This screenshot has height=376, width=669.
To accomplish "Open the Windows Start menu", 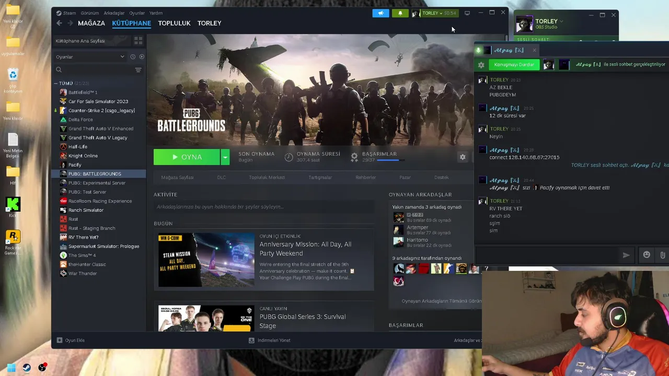I will (x=11, y=368).
